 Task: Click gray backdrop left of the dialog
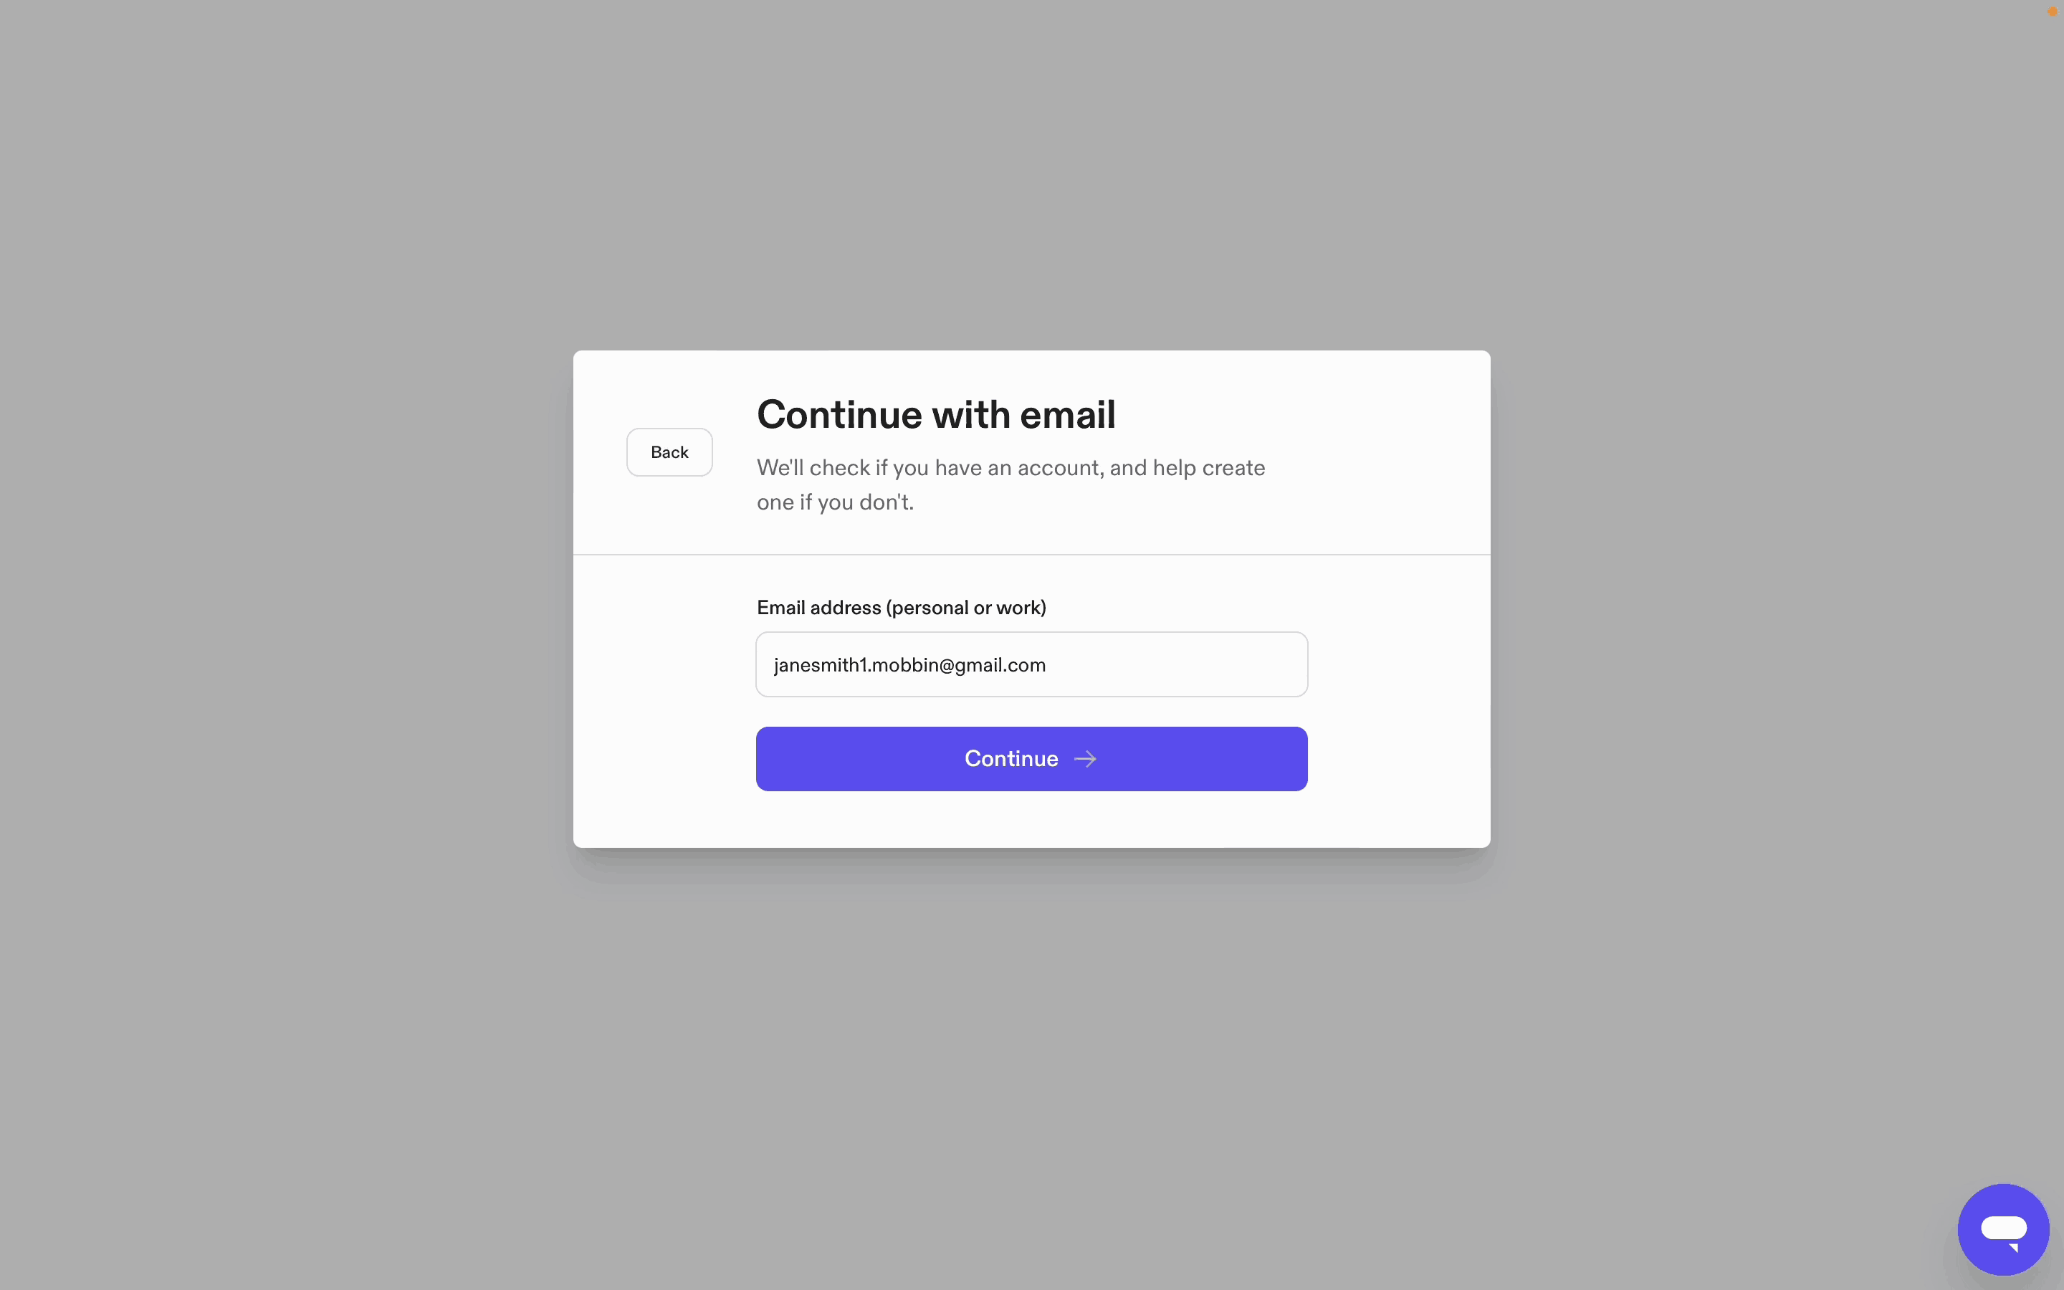(x=286, y=597)
